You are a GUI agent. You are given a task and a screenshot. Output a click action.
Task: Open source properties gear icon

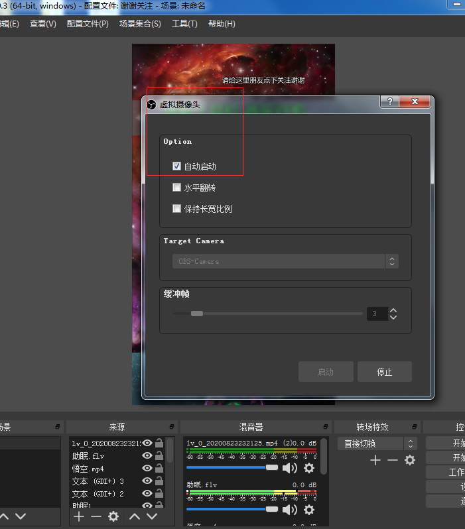tap(113, 516)
